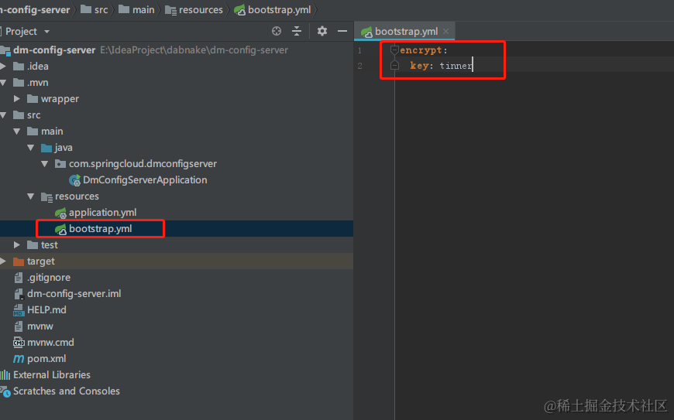Select pom.xml file name
674x420 pixels.
tap(46, 359)
